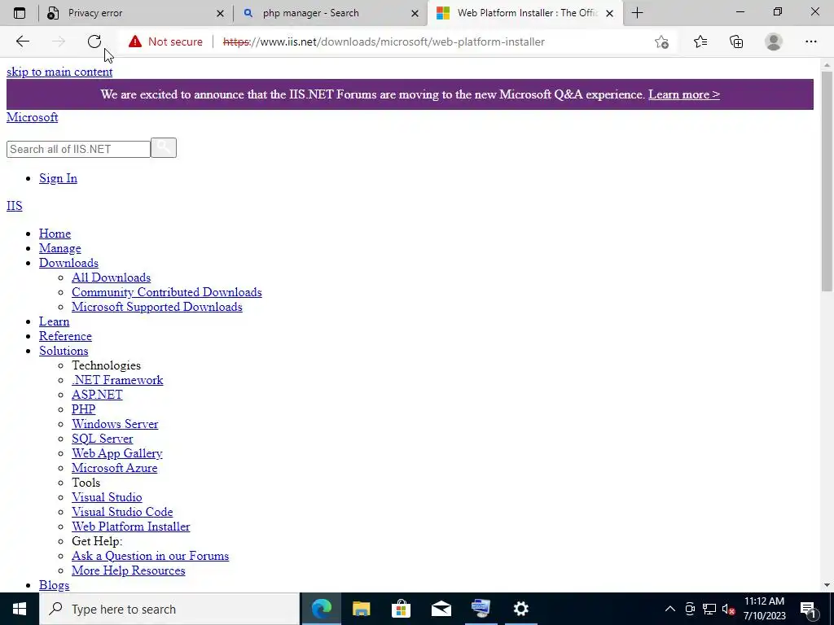Open More Help Resources link
Viewport: 834px width, 625px height.
point(128,570)
